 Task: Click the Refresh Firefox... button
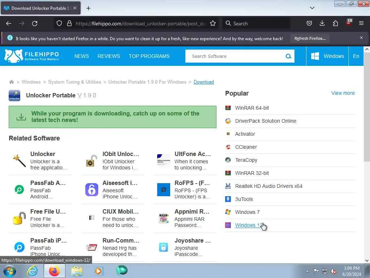click(310, 38)
